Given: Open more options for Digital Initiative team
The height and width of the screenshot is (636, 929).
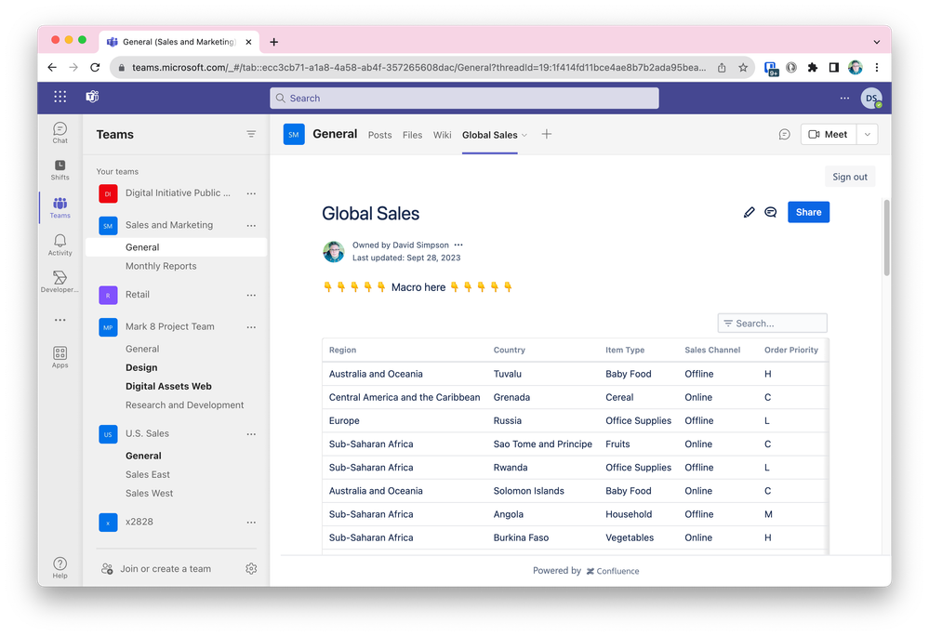Looking at the screenshot, I should point(251,193).
